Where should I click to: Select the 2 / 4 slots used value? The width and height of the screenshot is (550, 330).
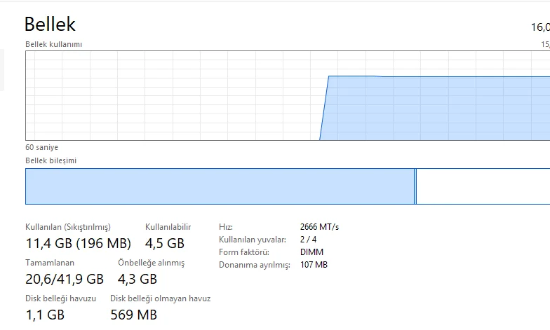point(308,240)
